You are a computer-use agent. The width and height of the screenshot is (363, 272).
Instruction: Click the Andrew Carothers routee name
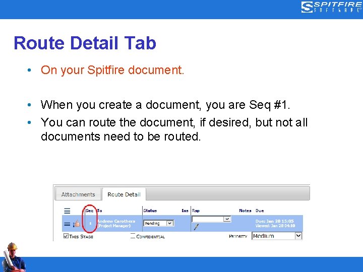116,221
